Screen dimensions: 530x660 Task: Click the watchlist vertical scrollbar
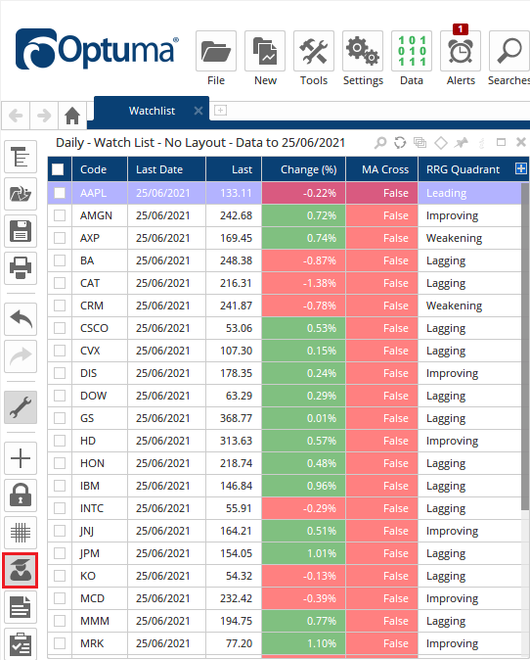[x=525, y=345]
